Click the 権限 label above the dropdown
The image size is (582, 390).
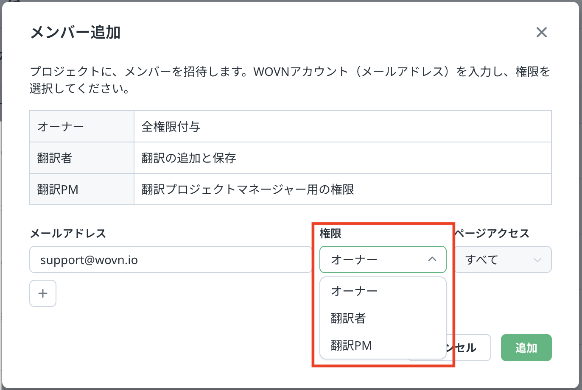pos(330,233)
